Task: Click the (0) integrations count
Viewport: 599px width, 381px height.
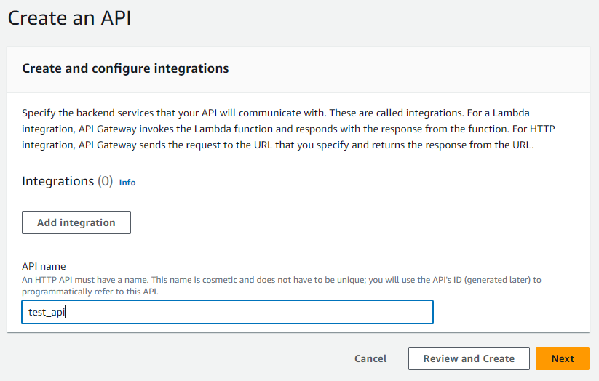Action: pyautogui.click(x=106, y=181)
